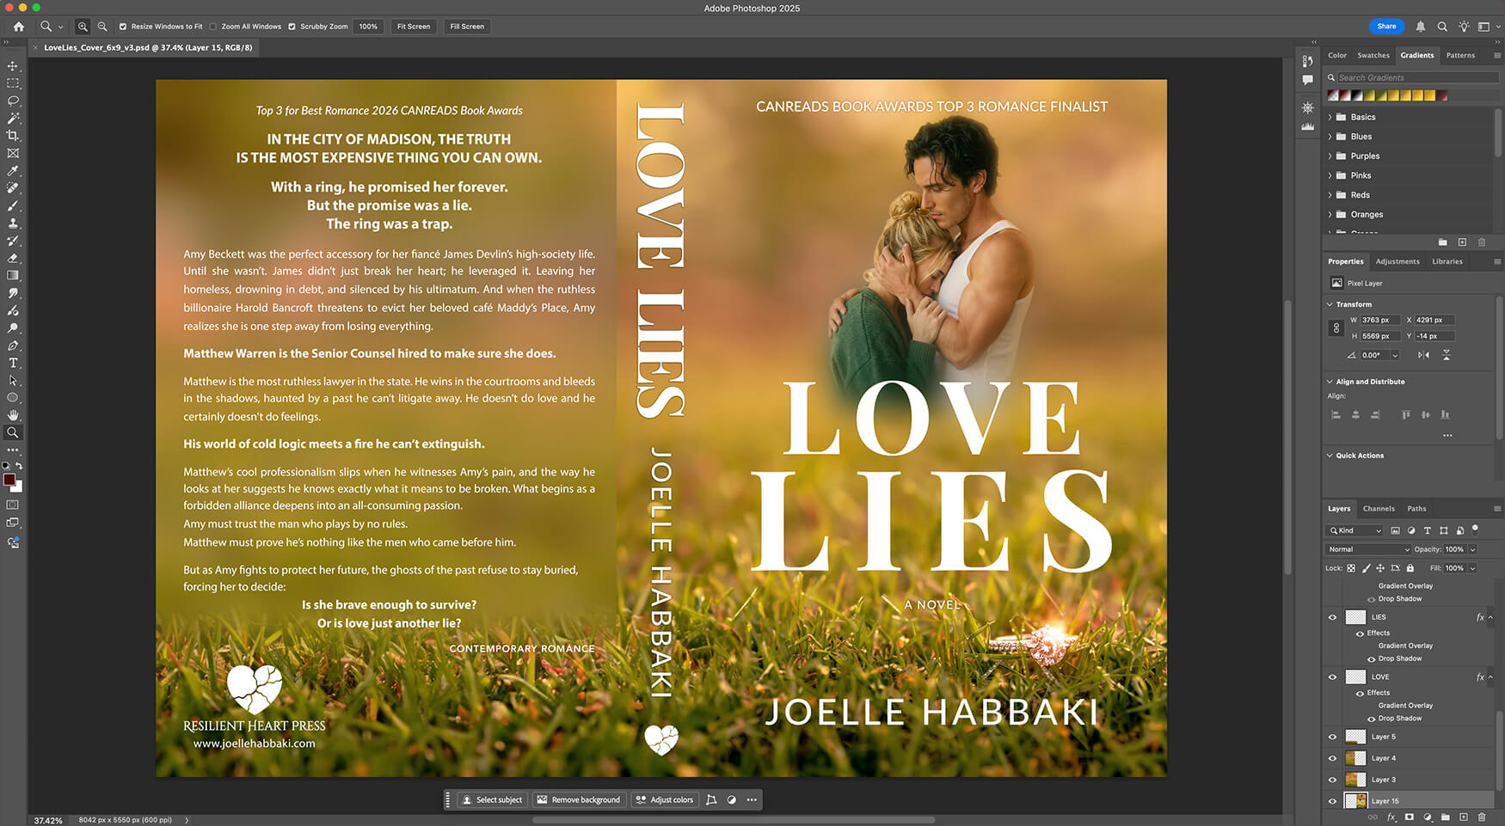Click the foreground color swatch
This screenshot has width=1505, height=826.
(x=9, y=480)
